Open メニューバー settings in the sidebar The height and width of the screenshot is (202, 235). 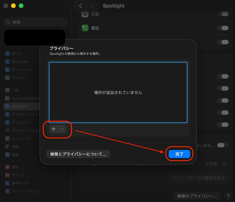click(x=22, y=138)
